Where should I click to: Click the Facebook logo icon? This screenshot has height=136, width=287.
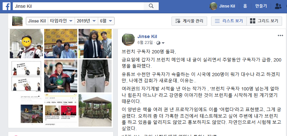click(7, 6)
